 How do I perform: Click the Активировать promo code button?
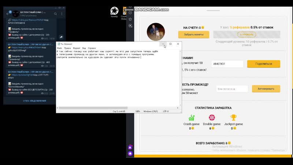pyautogui.click(x=266, y=89)
